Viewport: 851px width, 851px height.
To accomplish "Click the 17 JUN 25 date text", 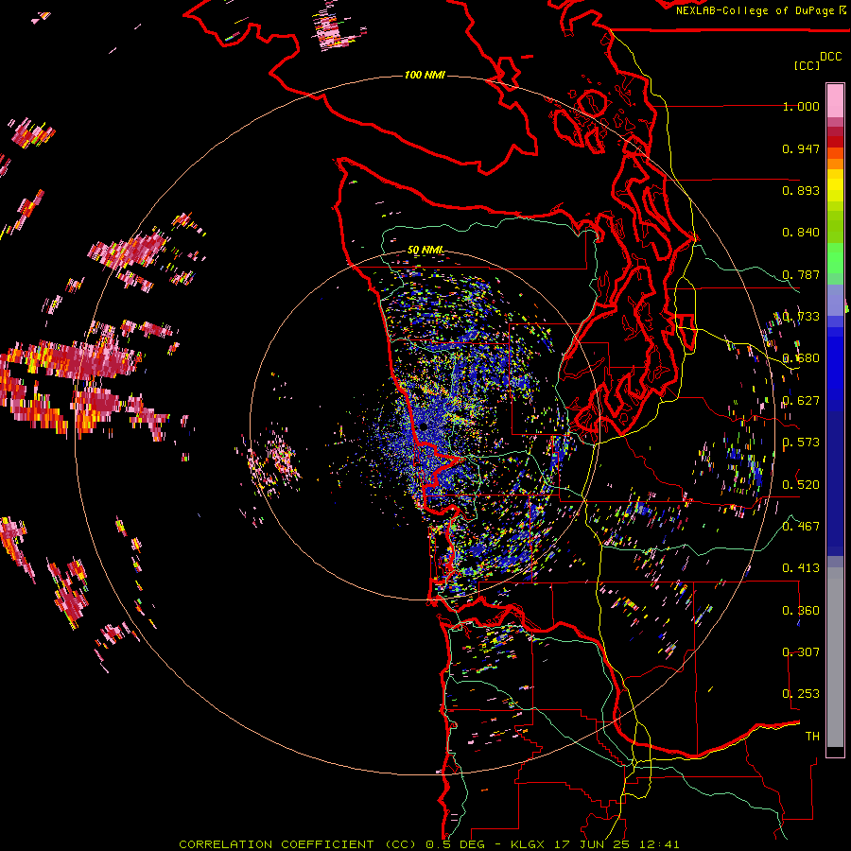I will coord(590,844).
